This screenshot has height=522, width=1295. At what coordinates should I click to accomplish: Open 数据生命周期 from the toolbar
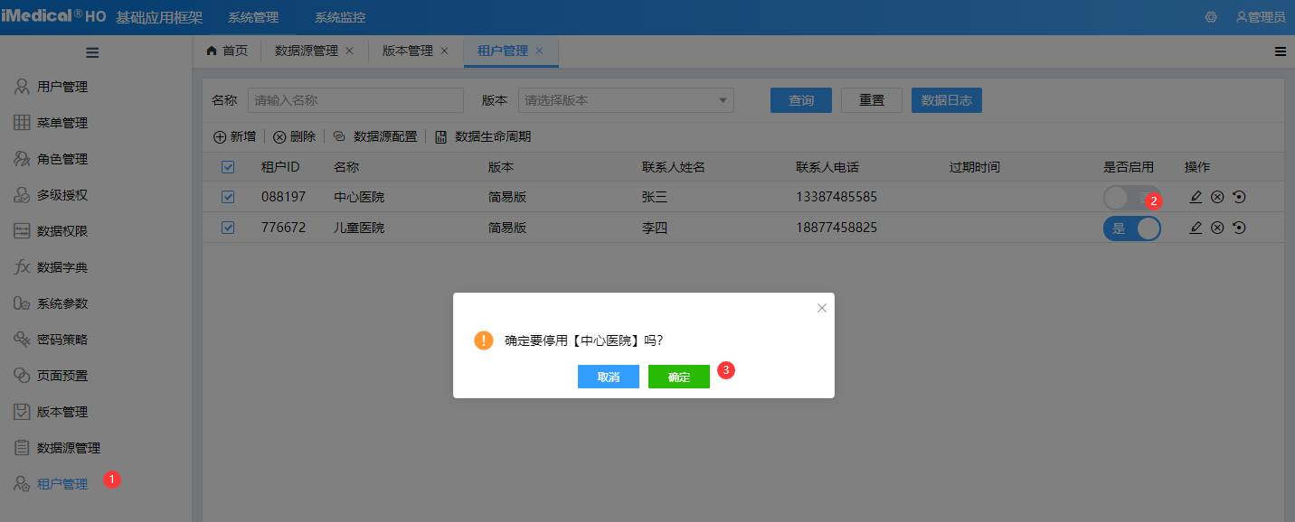(x=485, y=136)
